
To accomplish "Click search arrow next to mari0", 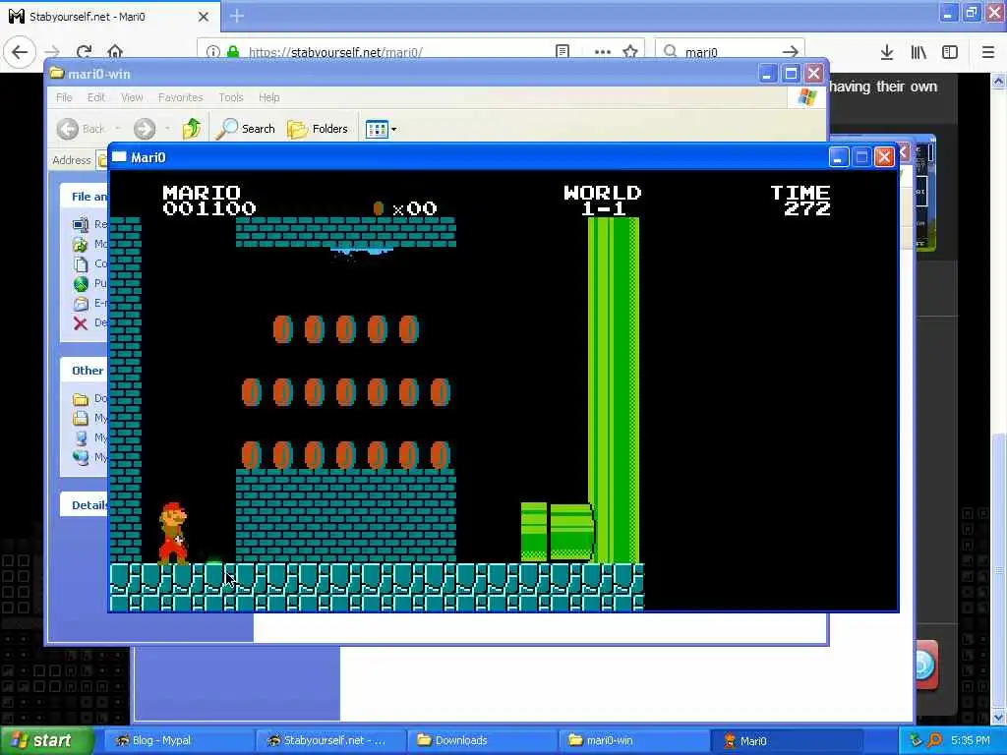I will [x=791, y=52].
